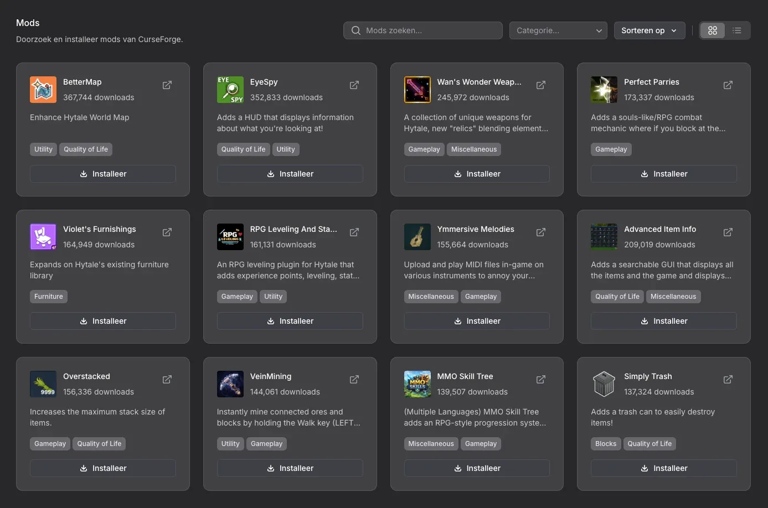
Task: Switch to list view
Action: [737, 30]
